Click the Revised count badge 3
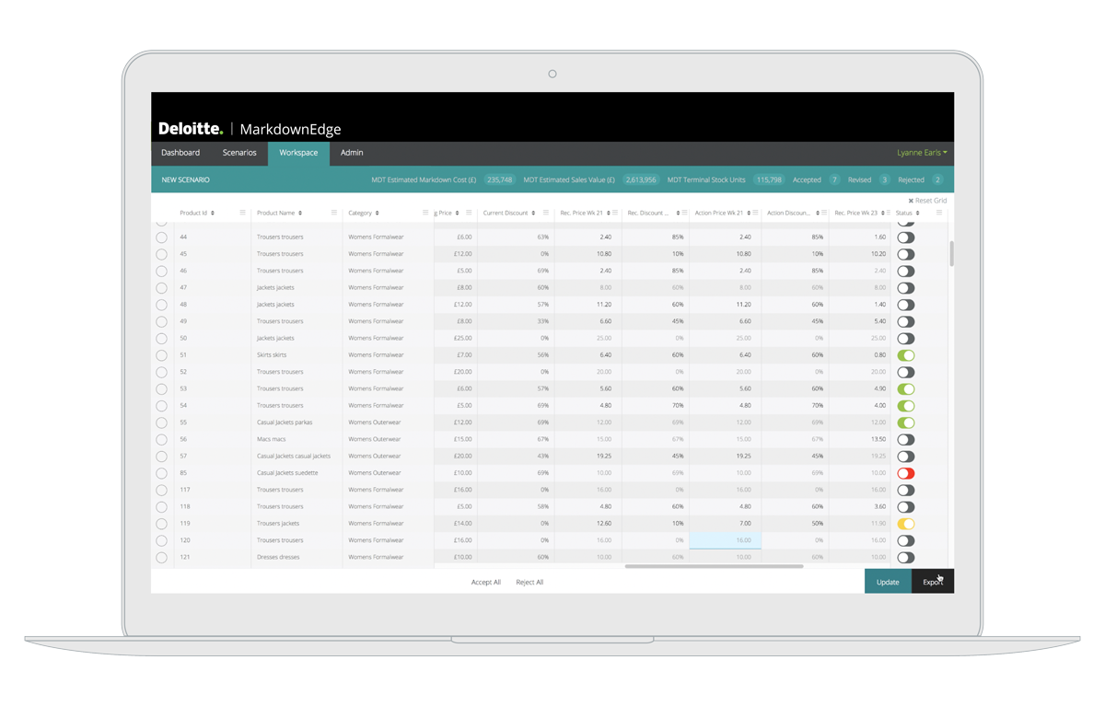Viewport: 1105px width, 706px height. (x=885, y=179)
